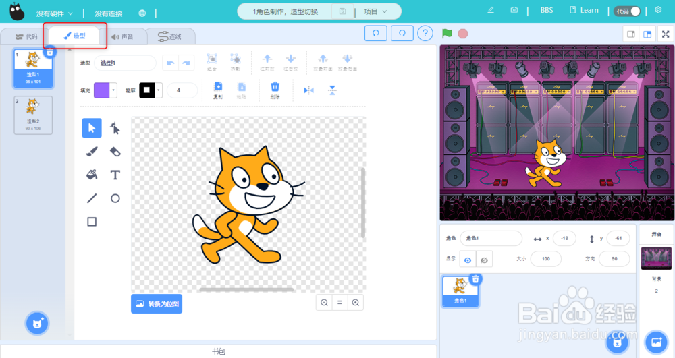Click the send to back icon
The height and width of the screenshot is (358, 675).
pos(348,62)
